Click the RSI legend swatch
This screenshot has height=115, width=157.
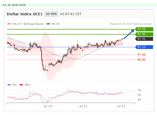[9, 85]
